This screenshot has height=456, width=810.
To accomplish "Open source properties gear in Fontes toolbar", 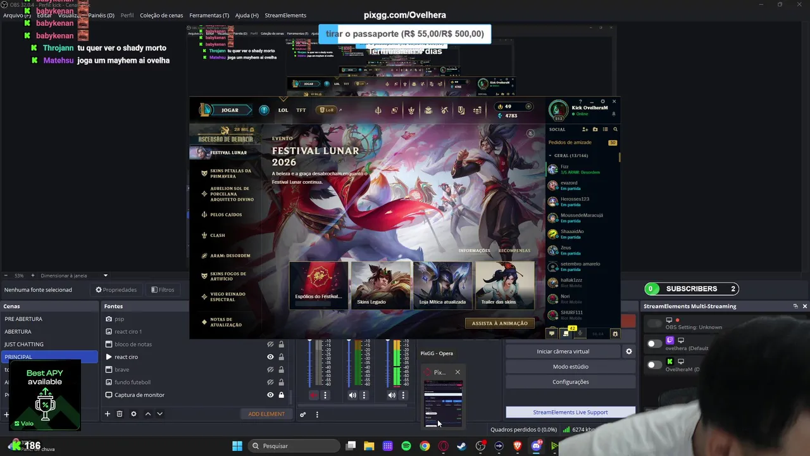I will click(x=134, y=414).
